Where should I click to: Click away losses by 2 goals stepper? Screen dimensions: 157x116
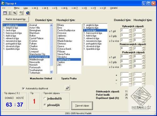point(143,61)
